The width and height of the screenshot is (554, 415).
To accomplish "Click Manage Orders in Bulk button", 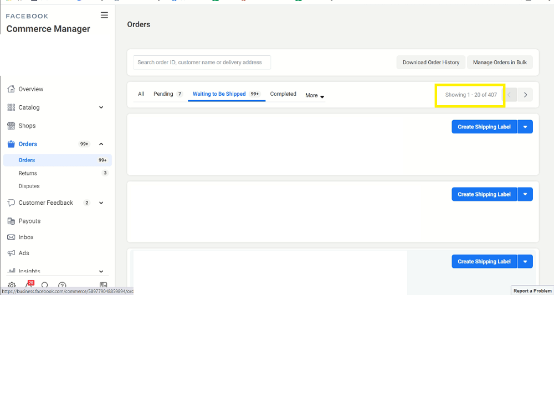I will coord(500,63).
